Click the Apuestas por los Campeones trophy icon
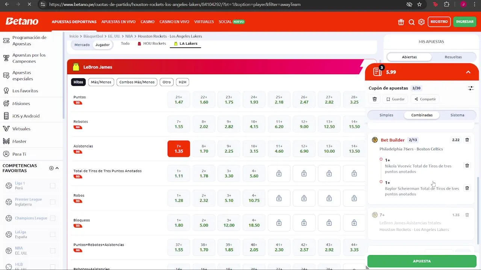The height and width of the screenshot is (270, 481). [x=6, y=58]
